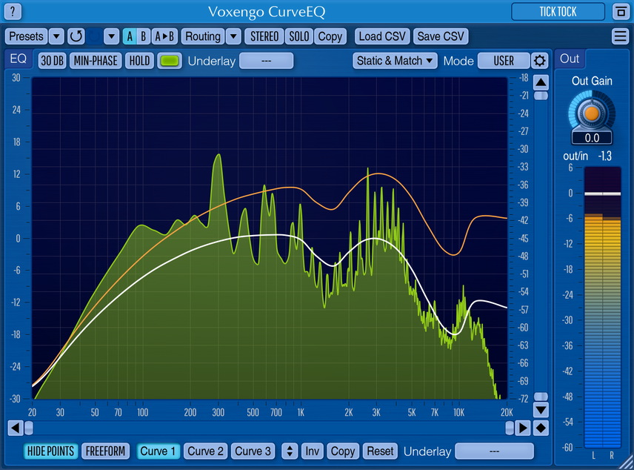634x470 pixels.
Task: Switch to the Curve 2 tab
Action: tap(205, 451)
